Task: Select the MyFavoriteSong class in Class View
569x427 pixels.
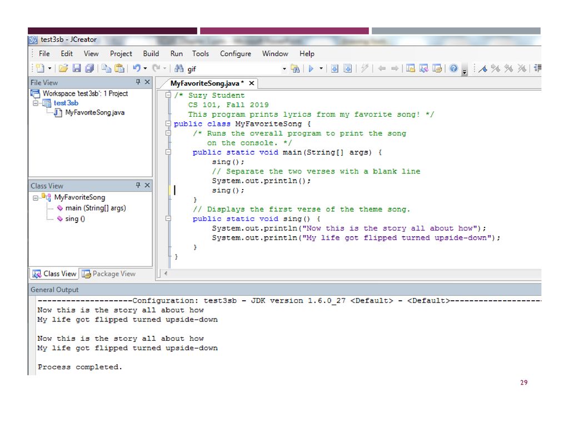Action: click(80, 197)
